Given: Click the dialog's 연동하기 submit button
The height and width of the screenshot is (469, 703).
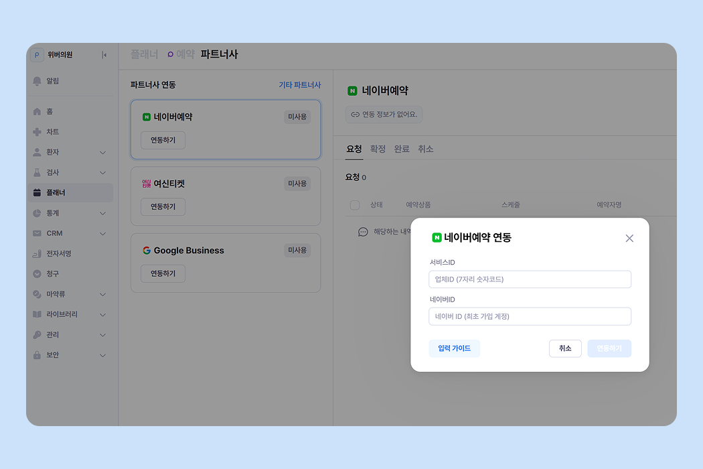Looking at the screenshot, I should 609,348.
